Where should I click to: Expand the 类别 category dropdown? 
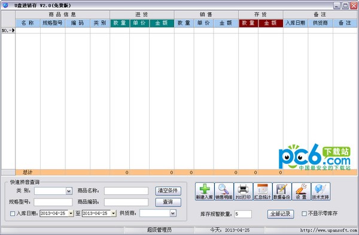(x=69, y=191)
